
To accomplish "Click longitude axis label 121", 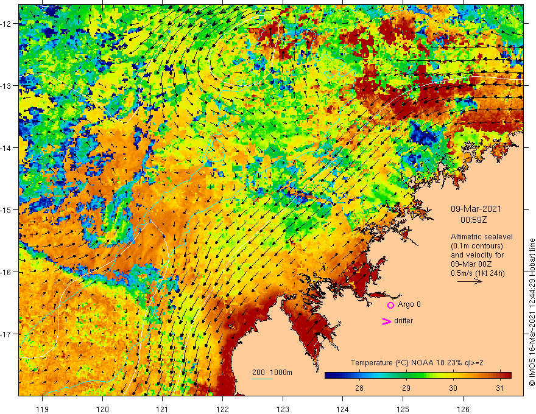I will 163,409.
